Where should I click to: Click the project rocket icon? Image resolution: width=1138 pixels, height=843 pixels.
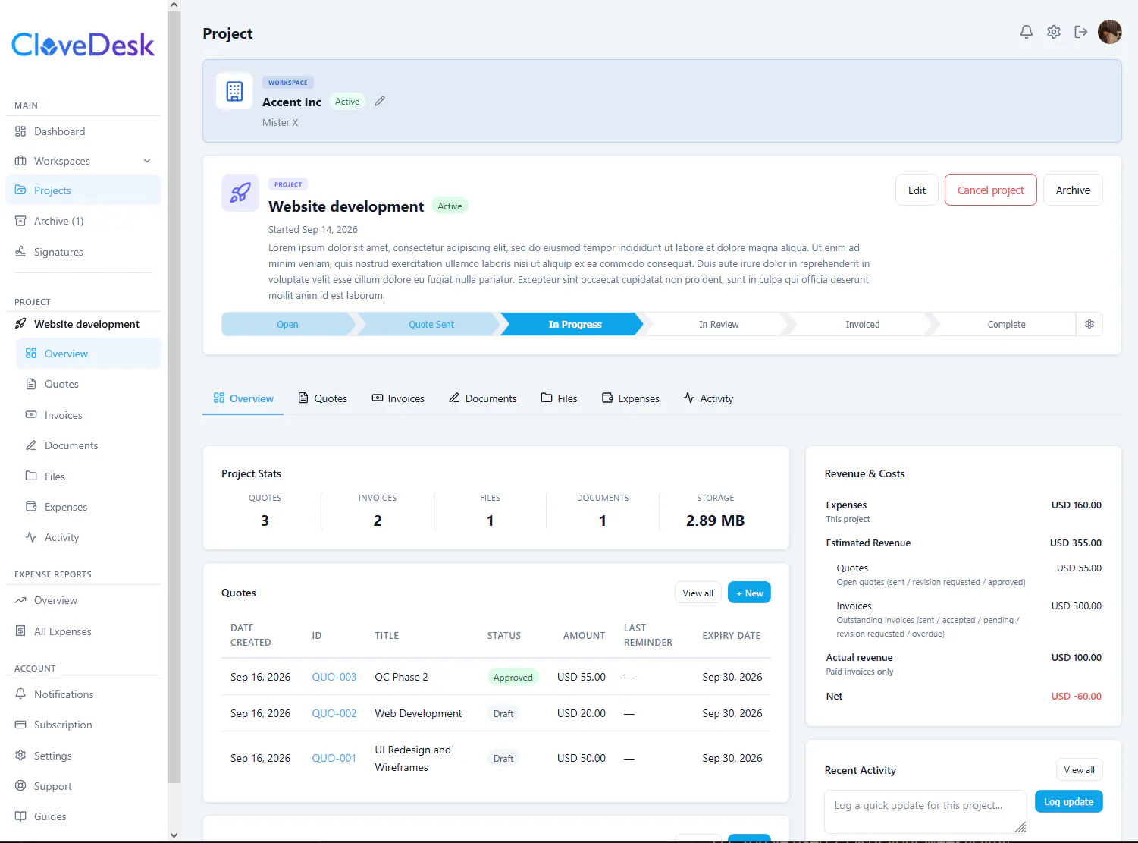click(240, 193)
